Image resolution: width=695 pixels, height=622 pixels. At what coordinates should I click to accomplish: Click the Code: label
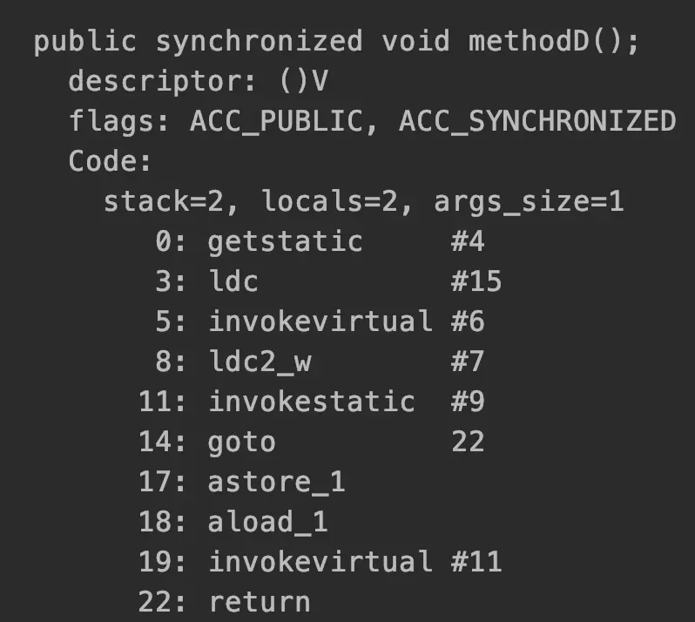pos(111,161)
